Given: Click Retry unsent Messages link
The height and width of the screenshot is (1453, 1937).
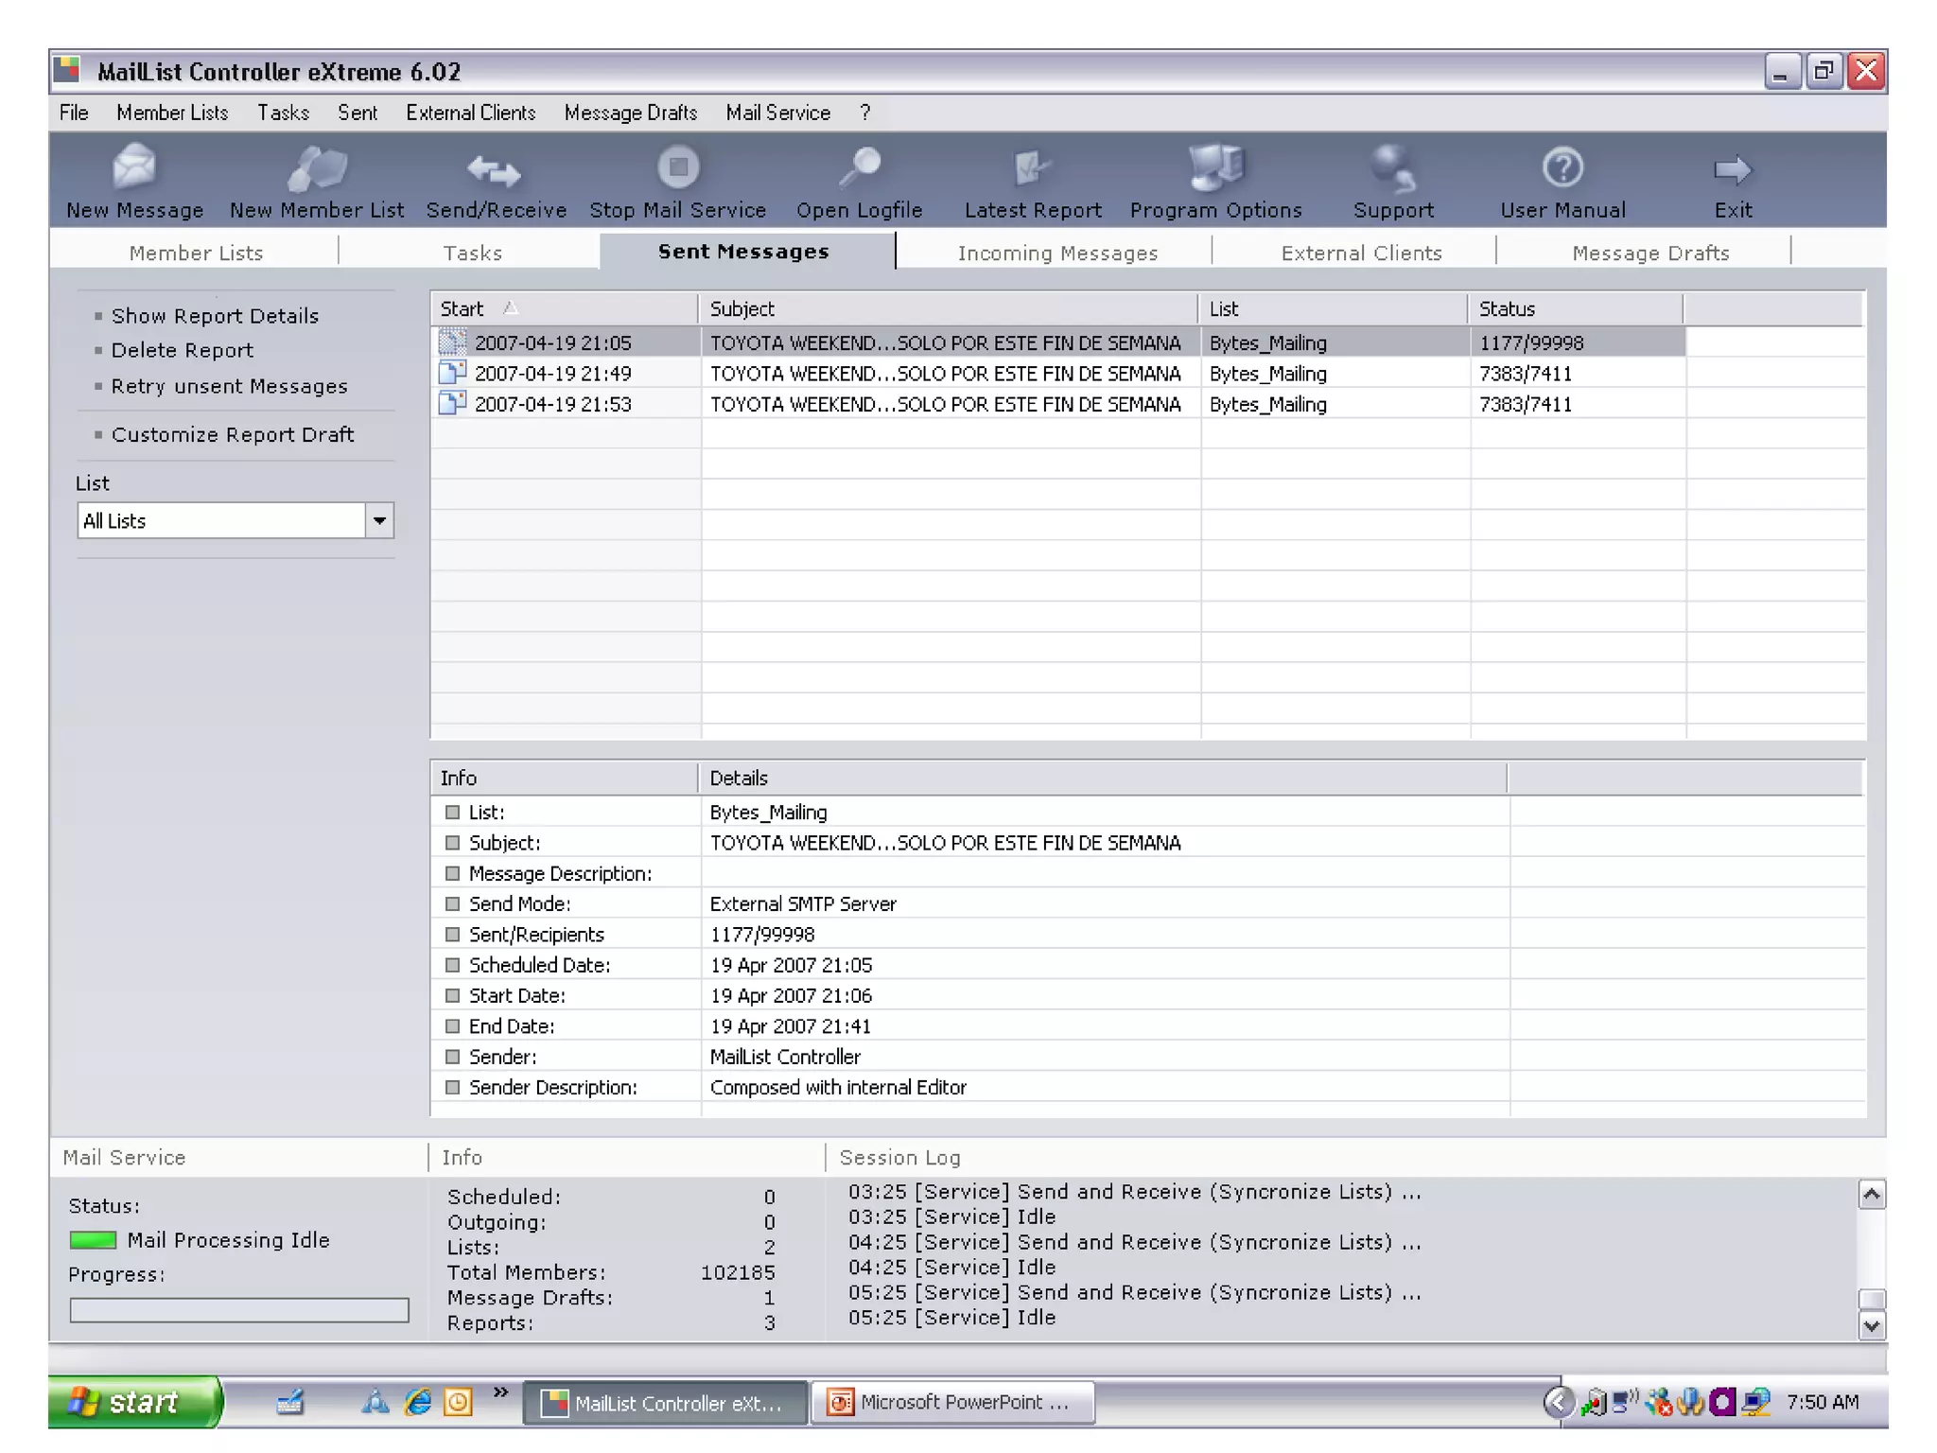Looking at the screenshot, I should point(229,386).
